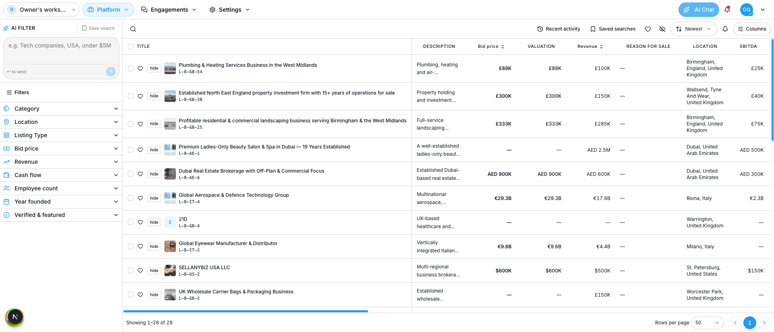Favorite the Global Eyewear Manufacturer listing
Screen dimensions: 774x332
click(x=140, y=246)
